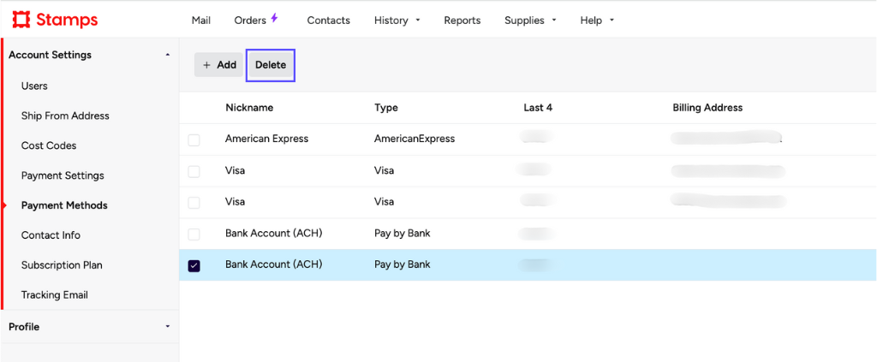Open Contacts in the top menu
Viewport: 877px width, 362px height.
tap(328, 21)
